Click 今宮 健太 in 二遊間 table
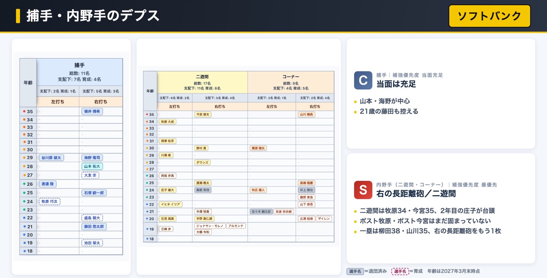 click(202, 114)
